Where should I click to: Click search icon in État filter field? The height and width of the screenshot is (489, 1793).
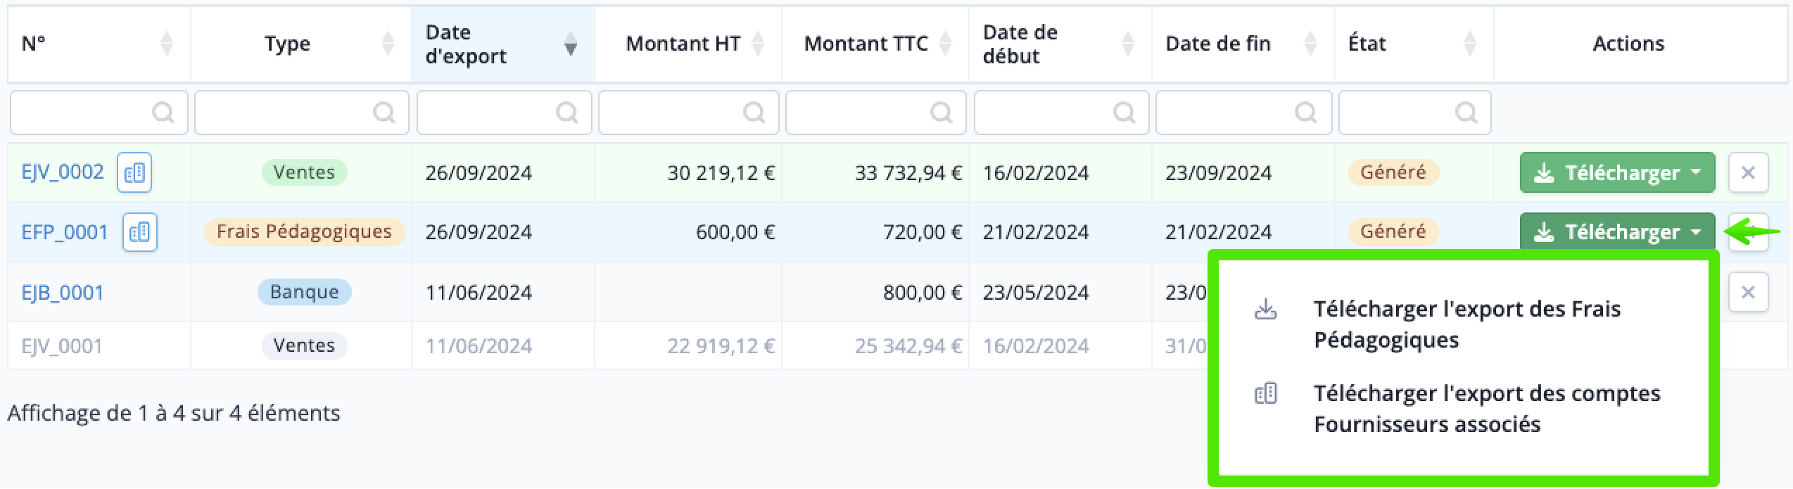coord(1466,113)
